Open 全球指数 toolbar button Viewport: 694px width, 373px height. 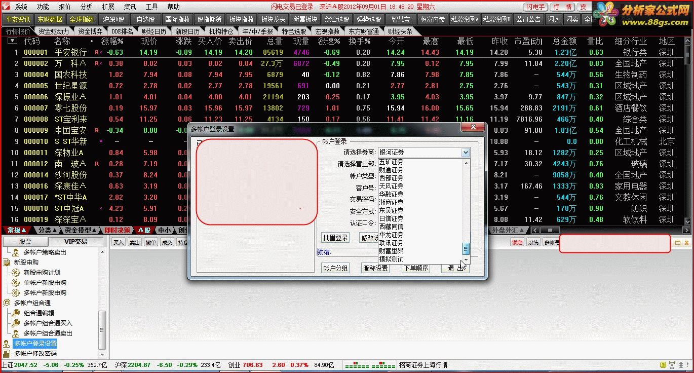click(x=82, y=19)
